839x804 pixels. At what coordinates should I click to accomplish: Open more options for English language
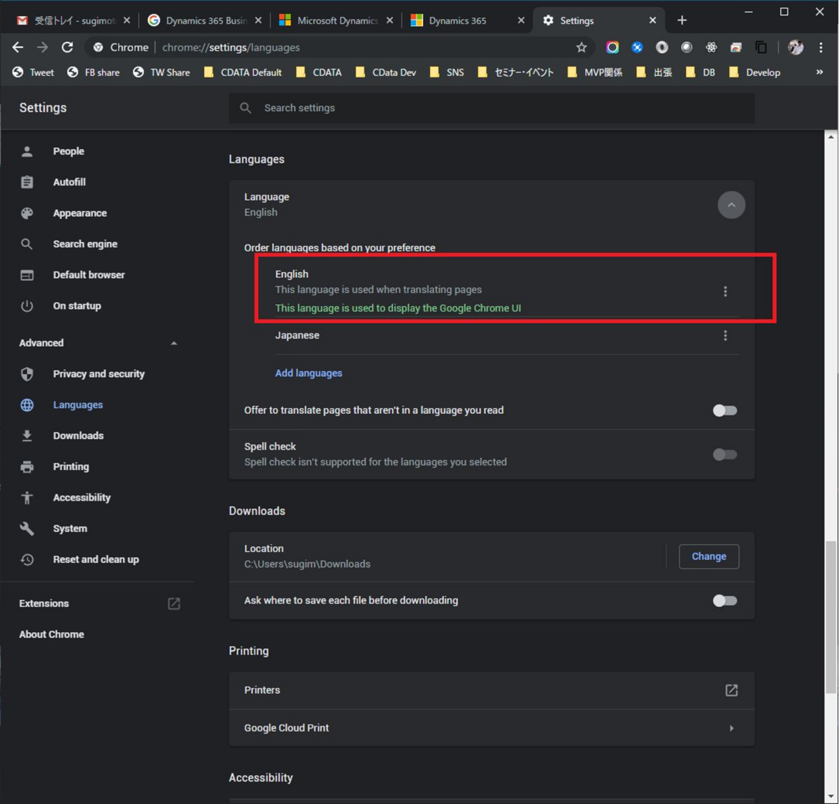point(725,292)
